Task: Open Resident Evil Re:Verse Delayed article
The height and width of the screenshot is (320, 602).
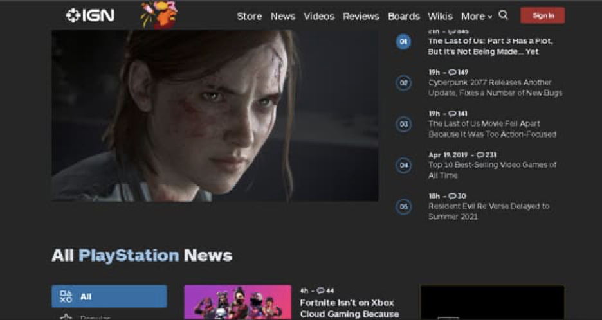Action: (489, 211)
